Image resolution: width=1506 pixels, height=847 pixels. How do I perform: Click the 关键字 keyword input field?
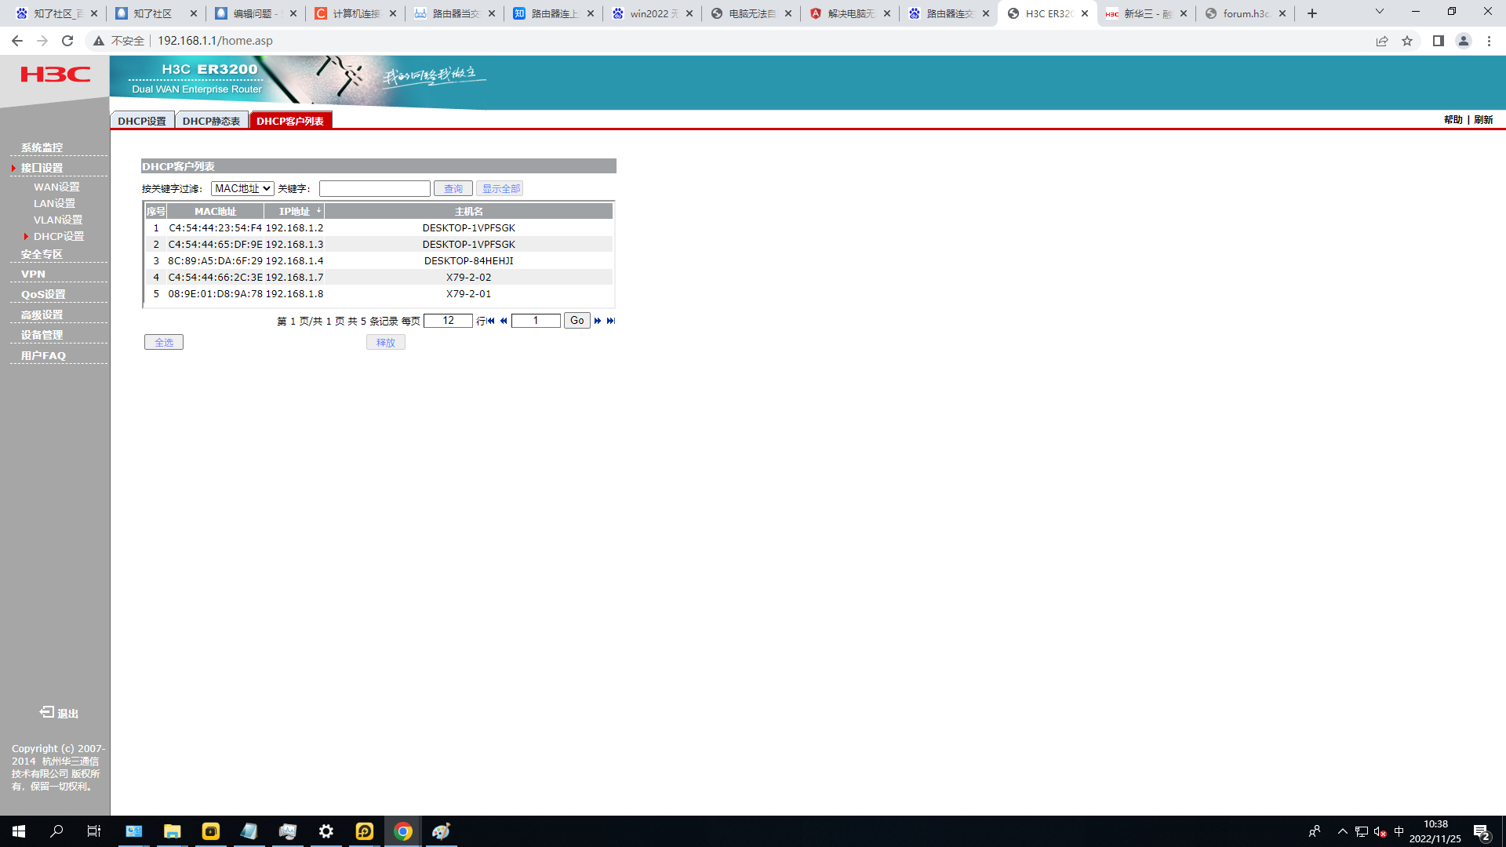(x=374, y=189)
